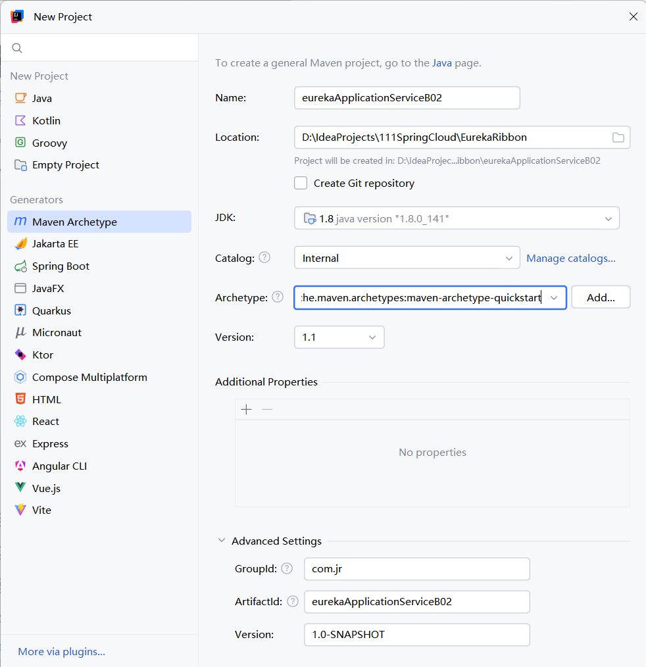The image size is (646, 667).
Task: Open the Catalog Internal dropdown
Action: coord(407,258)
